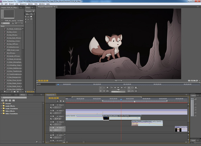Expand the Presets folder
This screenshot has width=201, height=146.
tap(1, 103)
